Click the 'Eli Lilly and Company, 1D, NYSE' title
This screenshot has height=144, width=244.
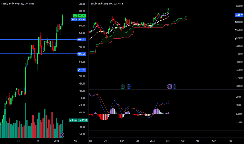107,4
